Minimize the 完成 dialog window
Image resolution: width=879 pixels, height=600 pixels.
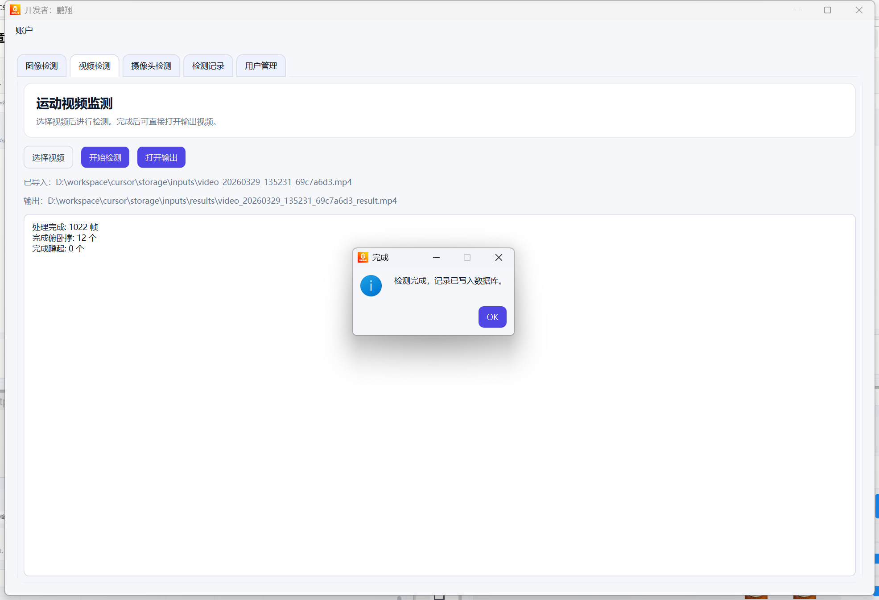(436, 258)
